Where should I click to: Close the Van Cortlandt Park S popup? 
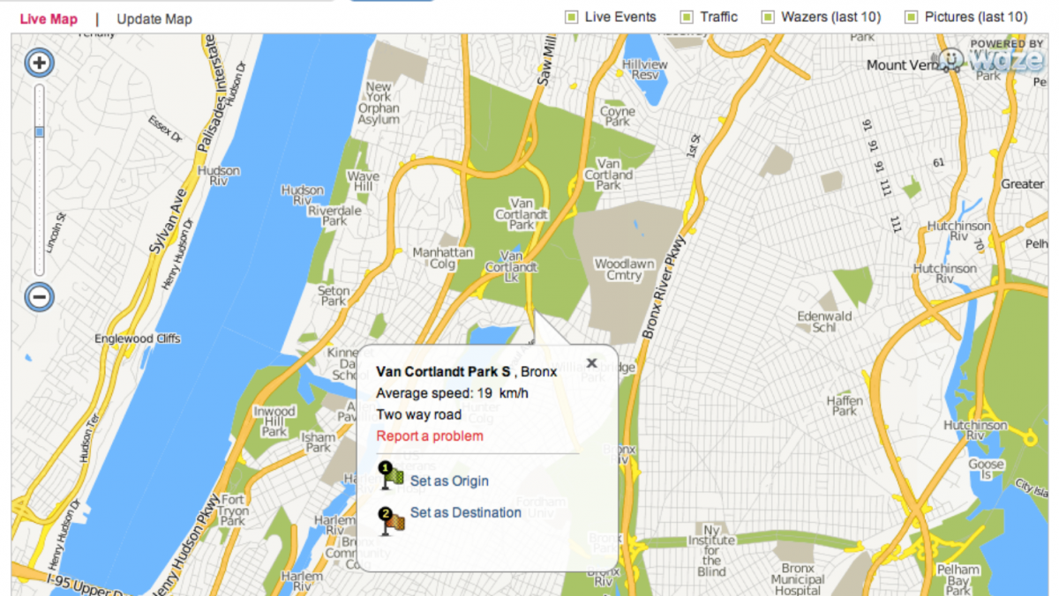(x=591, y=362)
